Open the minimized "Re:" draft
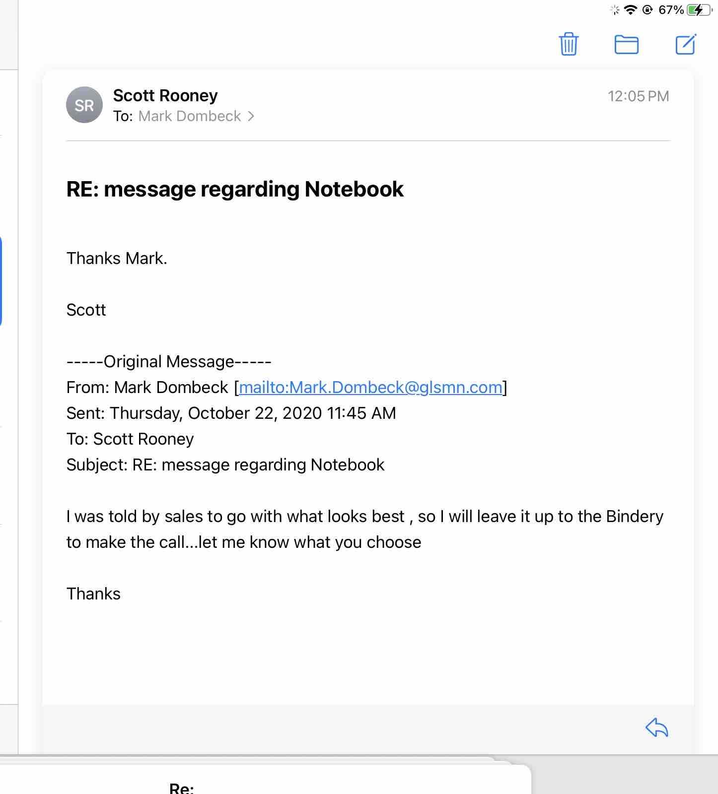 click(182, 787)
